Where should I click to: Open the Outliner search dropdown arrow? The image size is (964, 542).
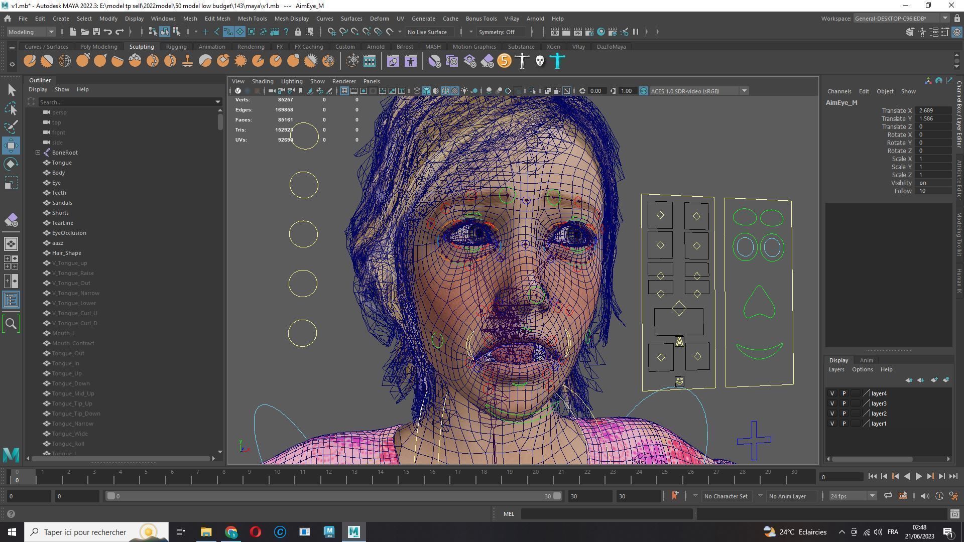(218, 102)
